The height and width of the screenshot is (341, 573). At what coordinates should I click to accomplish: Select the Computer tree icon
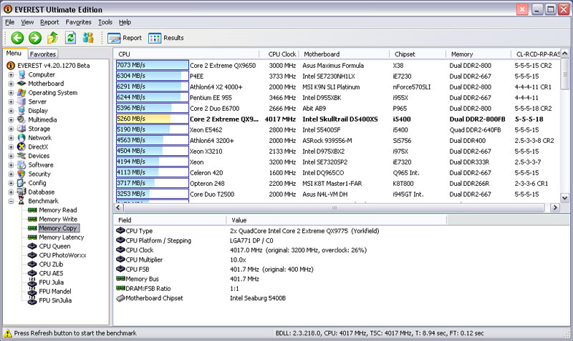point(21,74)
